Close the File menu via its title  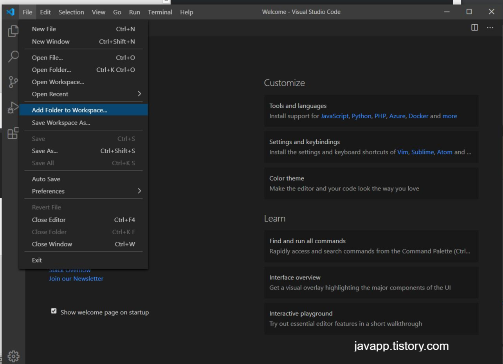pyautogui.click(x=27, y=12)
